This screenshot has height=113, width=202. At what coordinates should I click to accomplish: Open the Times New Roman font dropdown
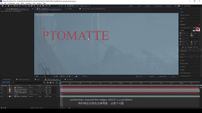tap(186, 28)
